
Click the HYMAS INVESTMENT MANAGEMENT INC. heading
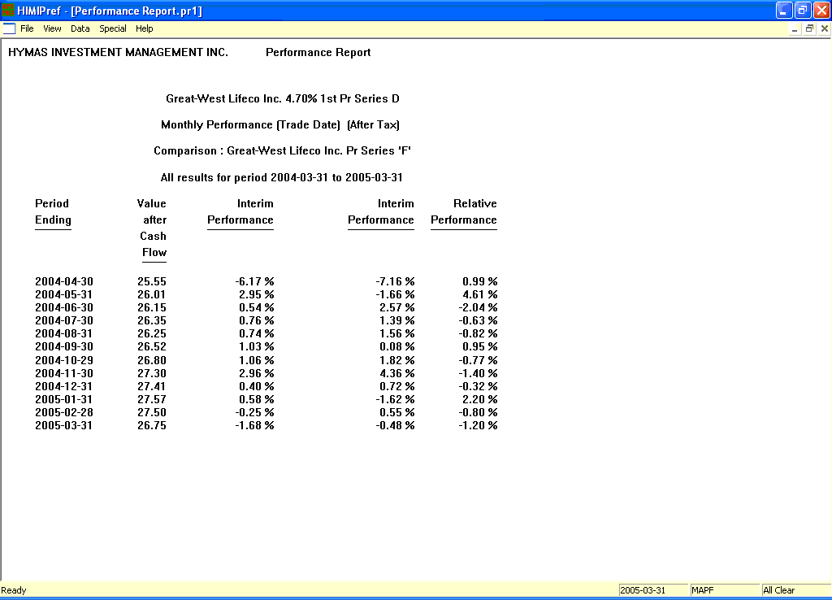(x=118, y=52)
